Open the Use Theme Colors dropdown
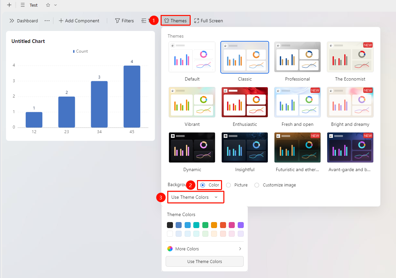 coord(195,197)
